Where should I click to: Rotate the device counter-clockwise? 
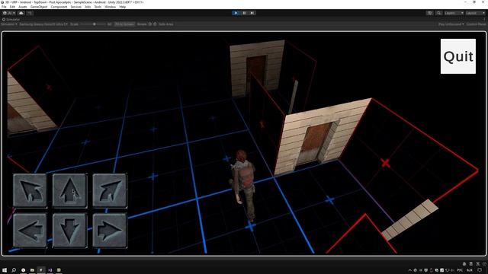coord(150,24)
